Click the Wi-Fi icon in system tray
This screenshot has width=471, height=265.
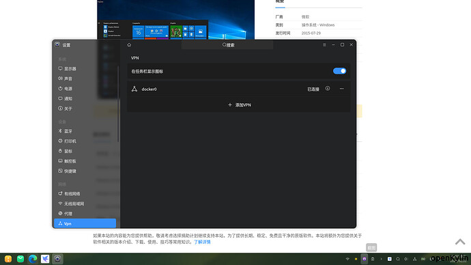pos(347,259)
